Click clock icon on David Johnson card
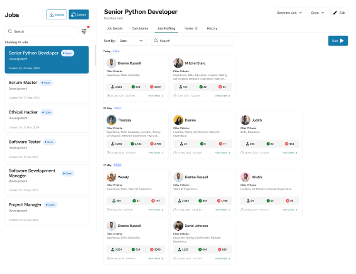 [x=175, y=258]
